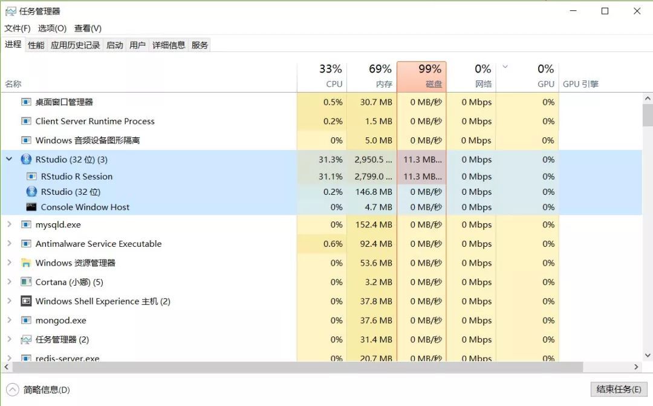Click the Windows 资源管理器 folder icon
Screen dimensions: 653x406
26,263
